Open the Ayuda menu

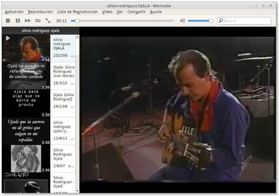156,12
